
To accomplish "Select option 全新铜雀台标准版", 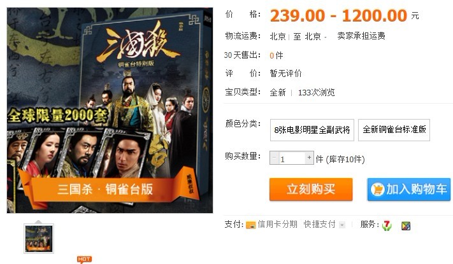I will (394, 130).
